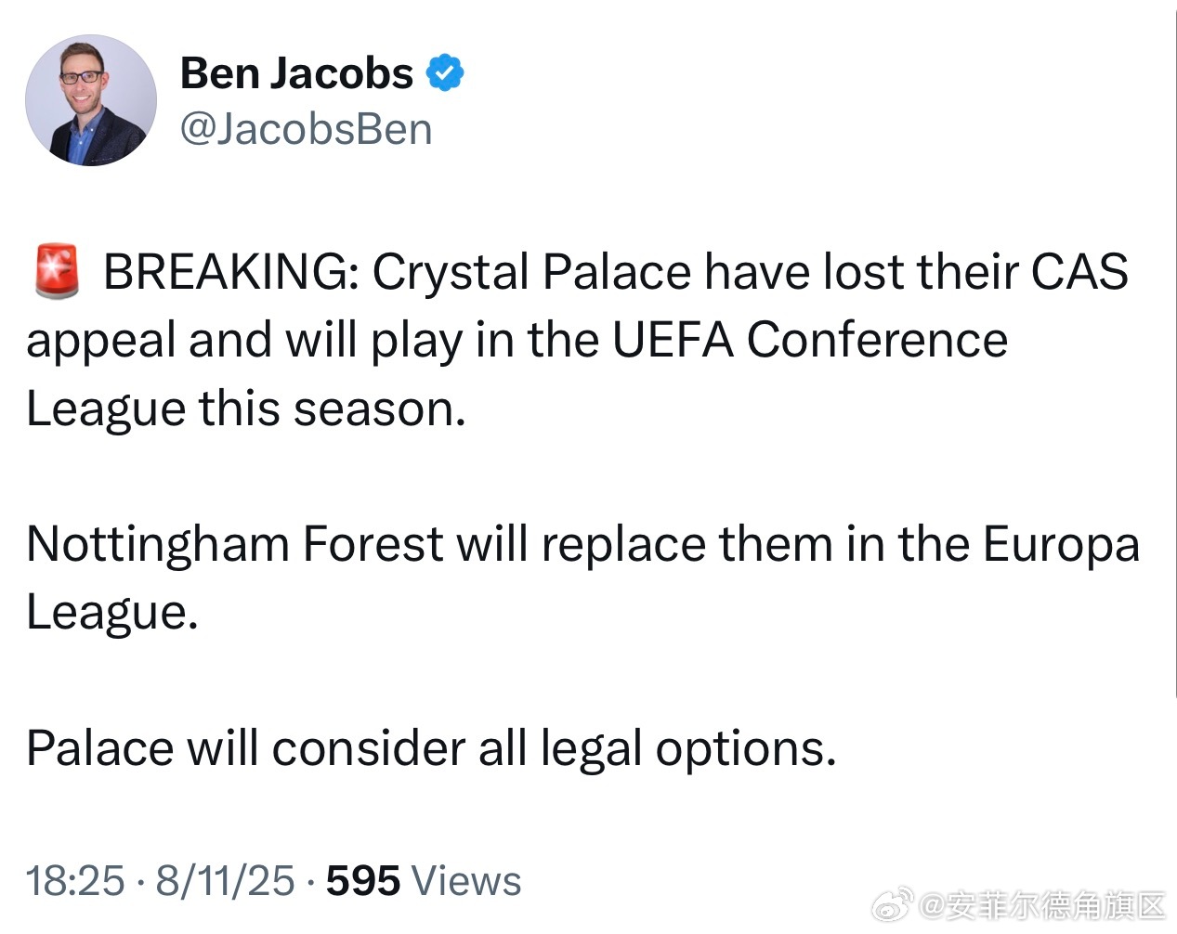Screen dimensions: 1177x934
Task: Click the phrase UEFA Conference
Action: click(x=810, y=340)
